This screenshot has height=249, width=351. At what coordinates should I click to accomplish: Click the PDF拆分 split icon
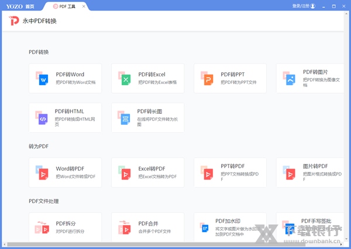point(42,227)
